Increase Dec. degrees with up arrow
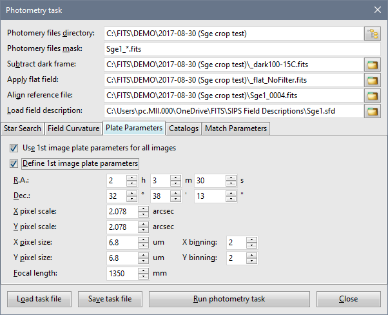This screenshot has width=388, height=315. point(131,193)
